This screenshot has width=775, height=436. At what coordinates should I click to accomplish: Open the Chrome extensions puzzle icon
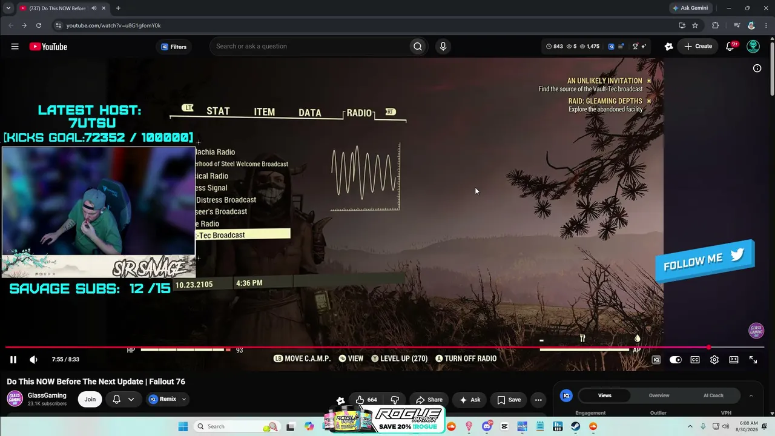tap(716, 25)
